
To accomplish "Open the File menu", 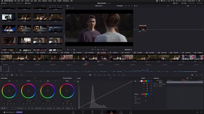I will click(x=15, y=1).
